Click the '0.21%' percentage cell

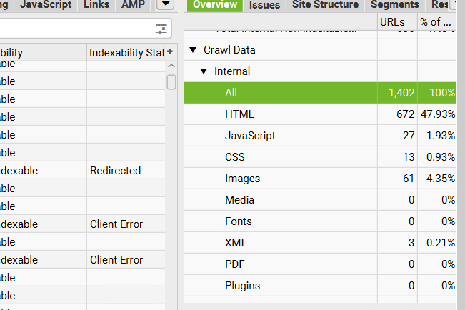point(437,243)
